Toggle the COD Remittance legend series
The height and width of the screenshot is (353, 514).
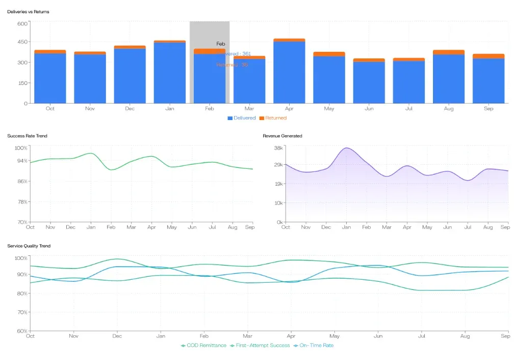coord(203,345)
